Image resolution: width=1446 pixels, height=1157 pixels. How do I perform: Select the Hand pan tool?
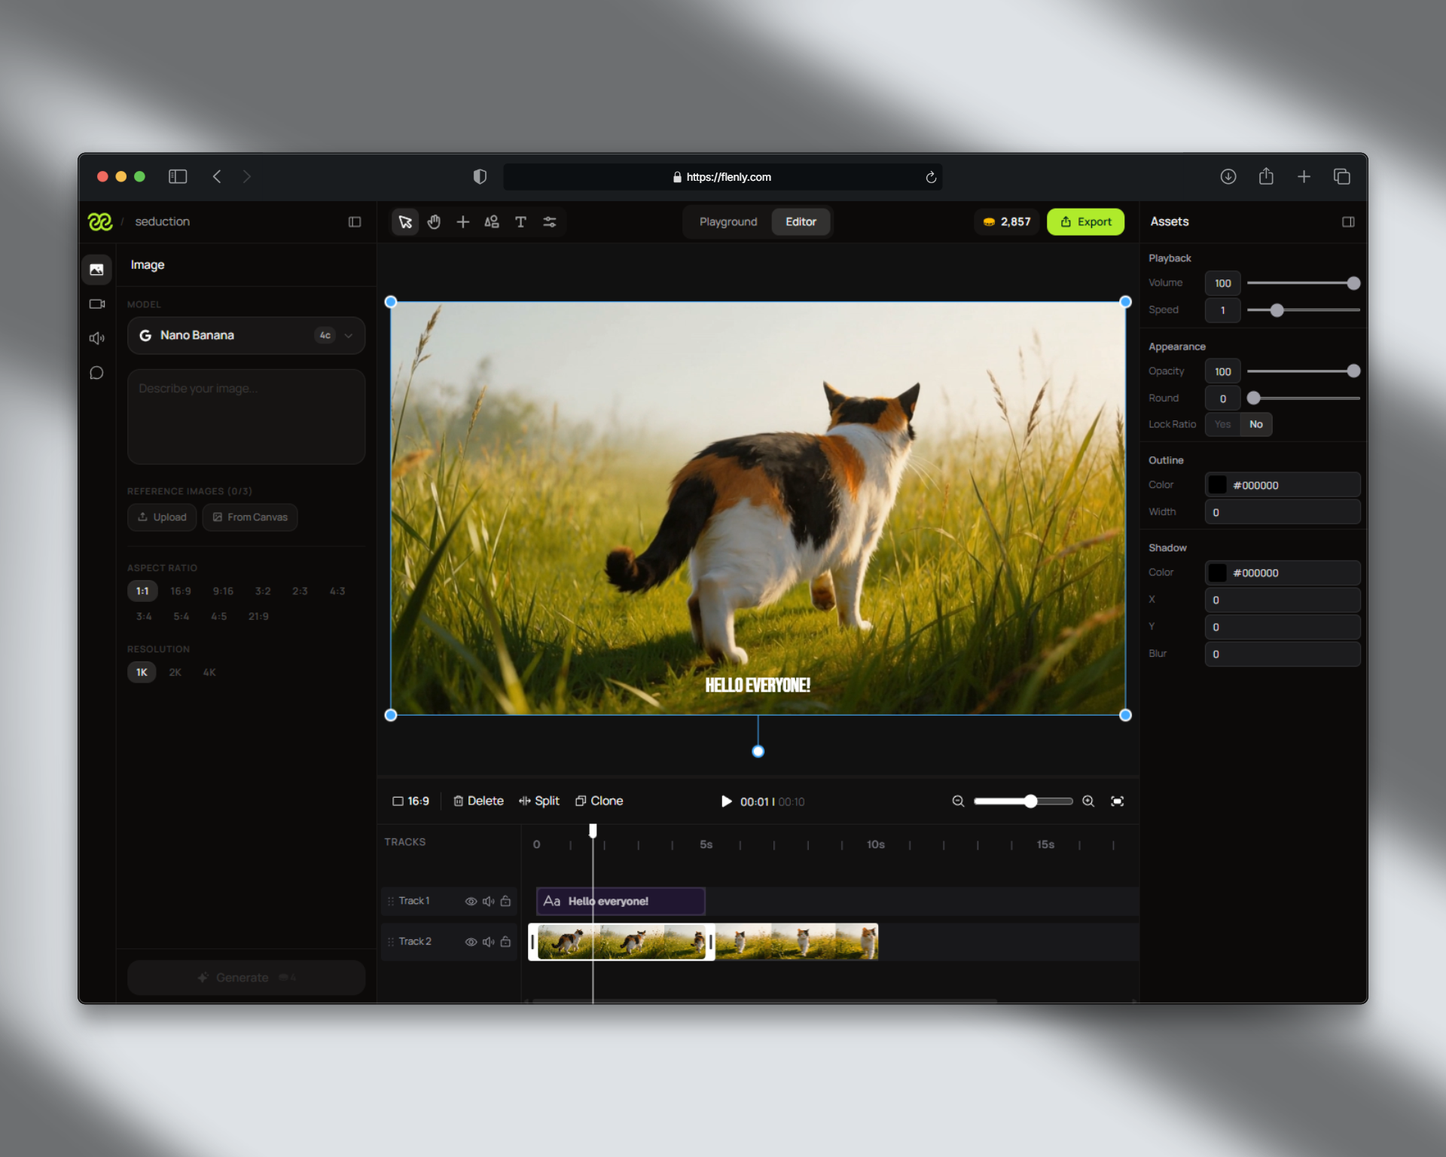[x=434, y=221]
